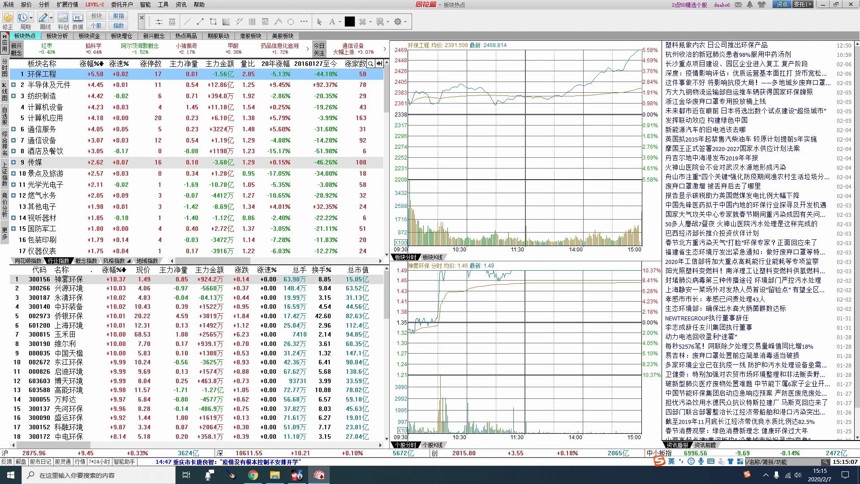Image resolution: width=860 pixels, height=484 pixels.
Task: Open the 资讯前瞻 tab
Action: point(705,445)
